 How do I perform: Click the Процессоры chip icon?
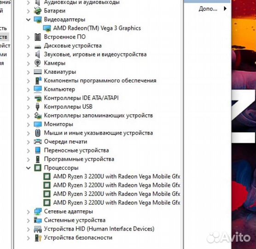point(38,168)
